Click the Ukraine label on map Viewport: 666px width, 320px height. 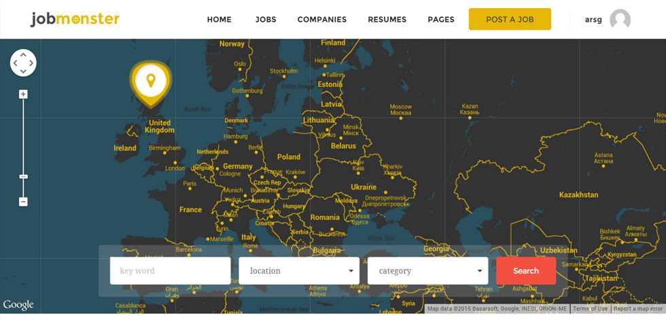(364, 187)
